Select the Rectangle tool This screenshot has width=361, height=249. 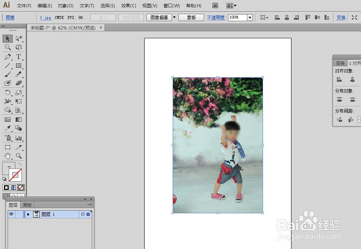19,66
